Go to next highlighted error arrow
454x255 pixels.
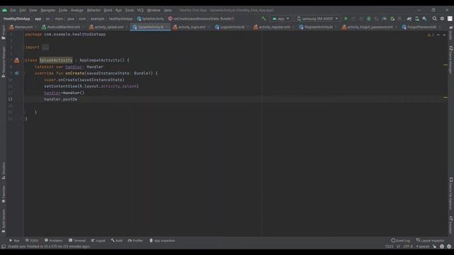point(444,35)
